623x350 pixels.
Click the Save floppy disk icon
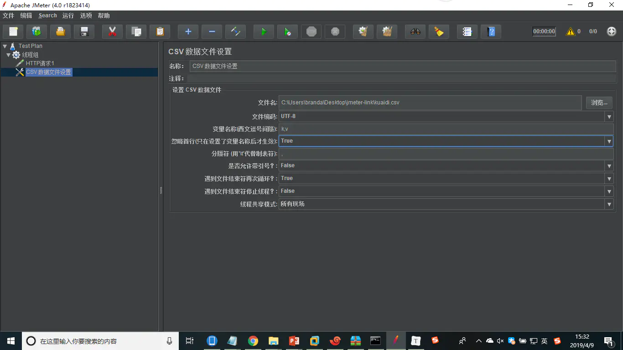coord(84,31)
